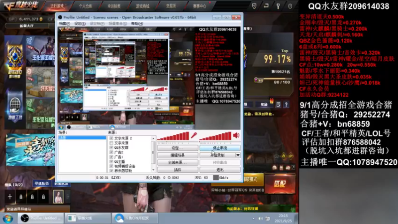Click the taskbar clock showing 20:15

(x=283, y=218)
